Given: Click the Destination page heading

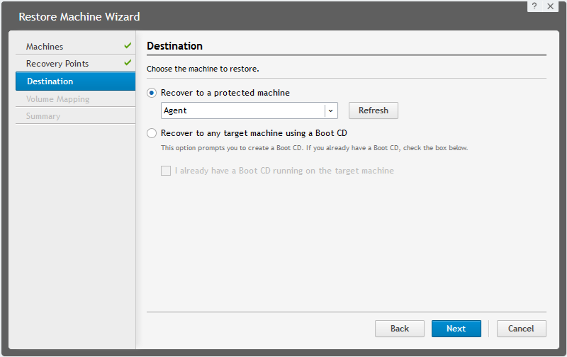Looking at the screenshot, I should tap(174, 46).
